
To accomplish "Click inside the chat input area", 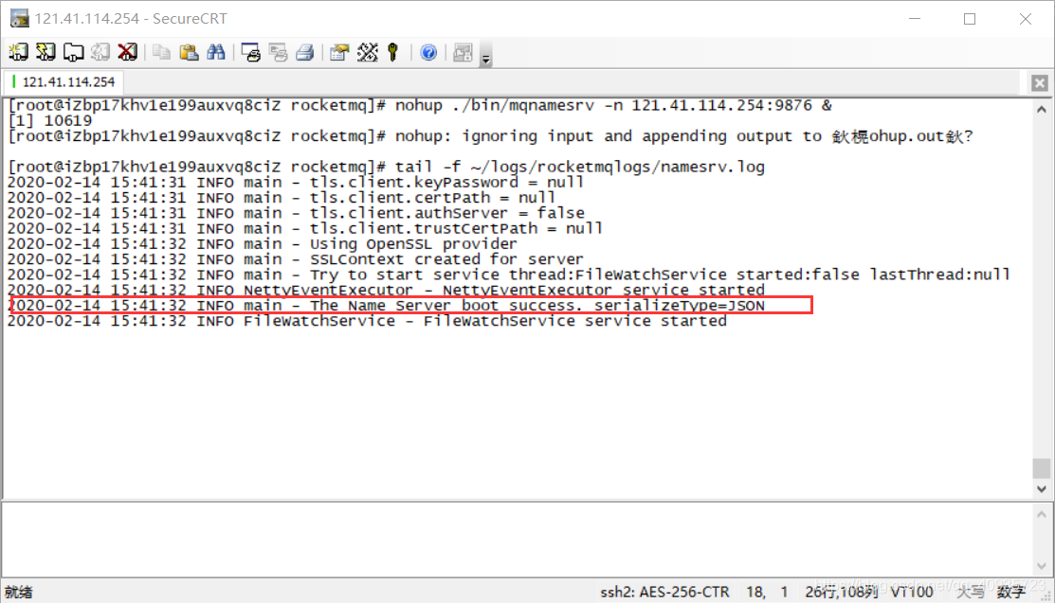I will coord(517,540).
